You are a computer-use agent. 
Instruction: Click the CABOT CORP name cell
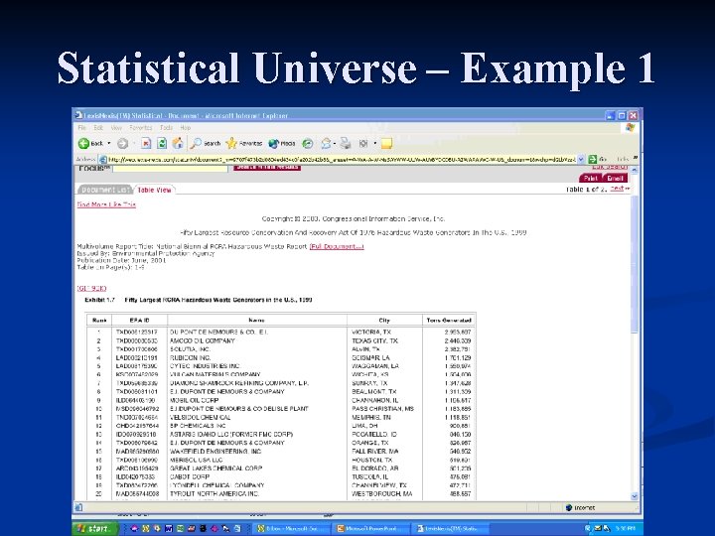pos(190,476)
